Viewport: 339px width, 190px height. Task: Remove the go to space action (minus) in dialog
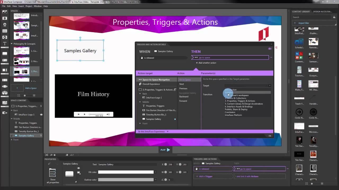[271, 57]
